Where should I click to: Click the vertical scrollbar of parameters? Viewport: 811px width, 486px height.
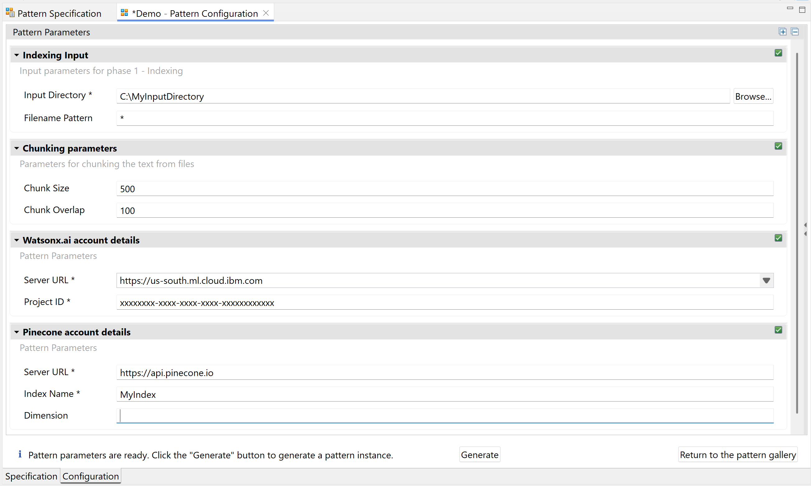pyautogui.click(x=797, y=229)
